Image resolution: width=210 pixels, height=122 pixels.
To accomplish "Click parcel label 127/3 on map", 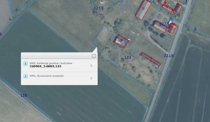I will point(99,8).
